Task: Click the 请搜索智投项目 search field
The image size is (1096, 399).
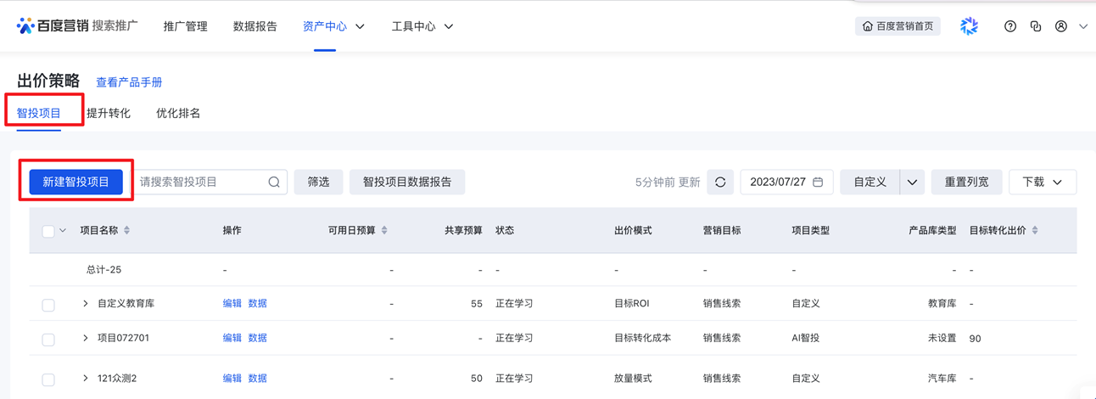Action: pos(199,182)
